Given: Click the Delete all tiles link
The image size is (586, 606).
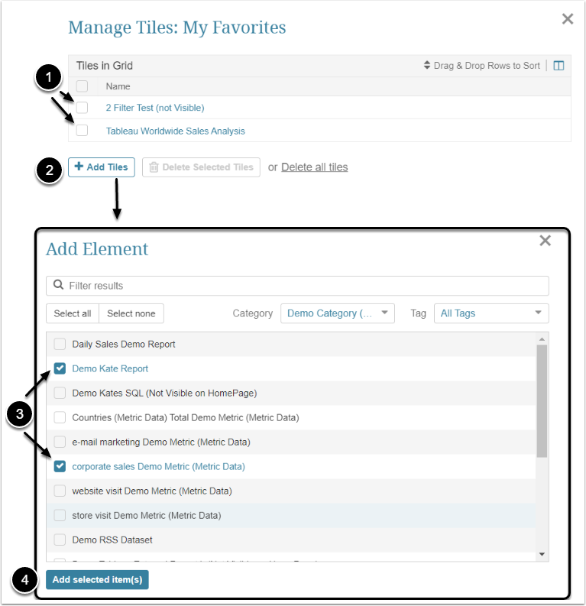Looking at the screenshot, I should tap(314, 167).
